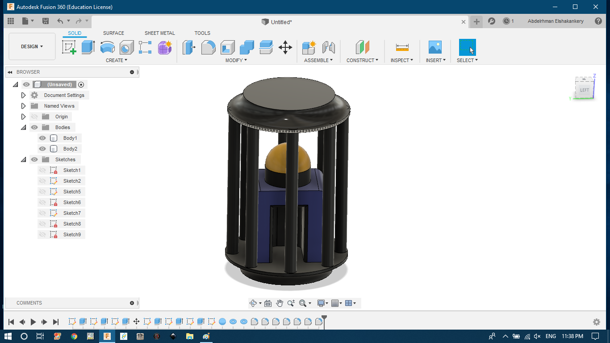Switch to the SHEET METAL tab
This screenshot has height=343, width=610.
click(x=160, y=33)
